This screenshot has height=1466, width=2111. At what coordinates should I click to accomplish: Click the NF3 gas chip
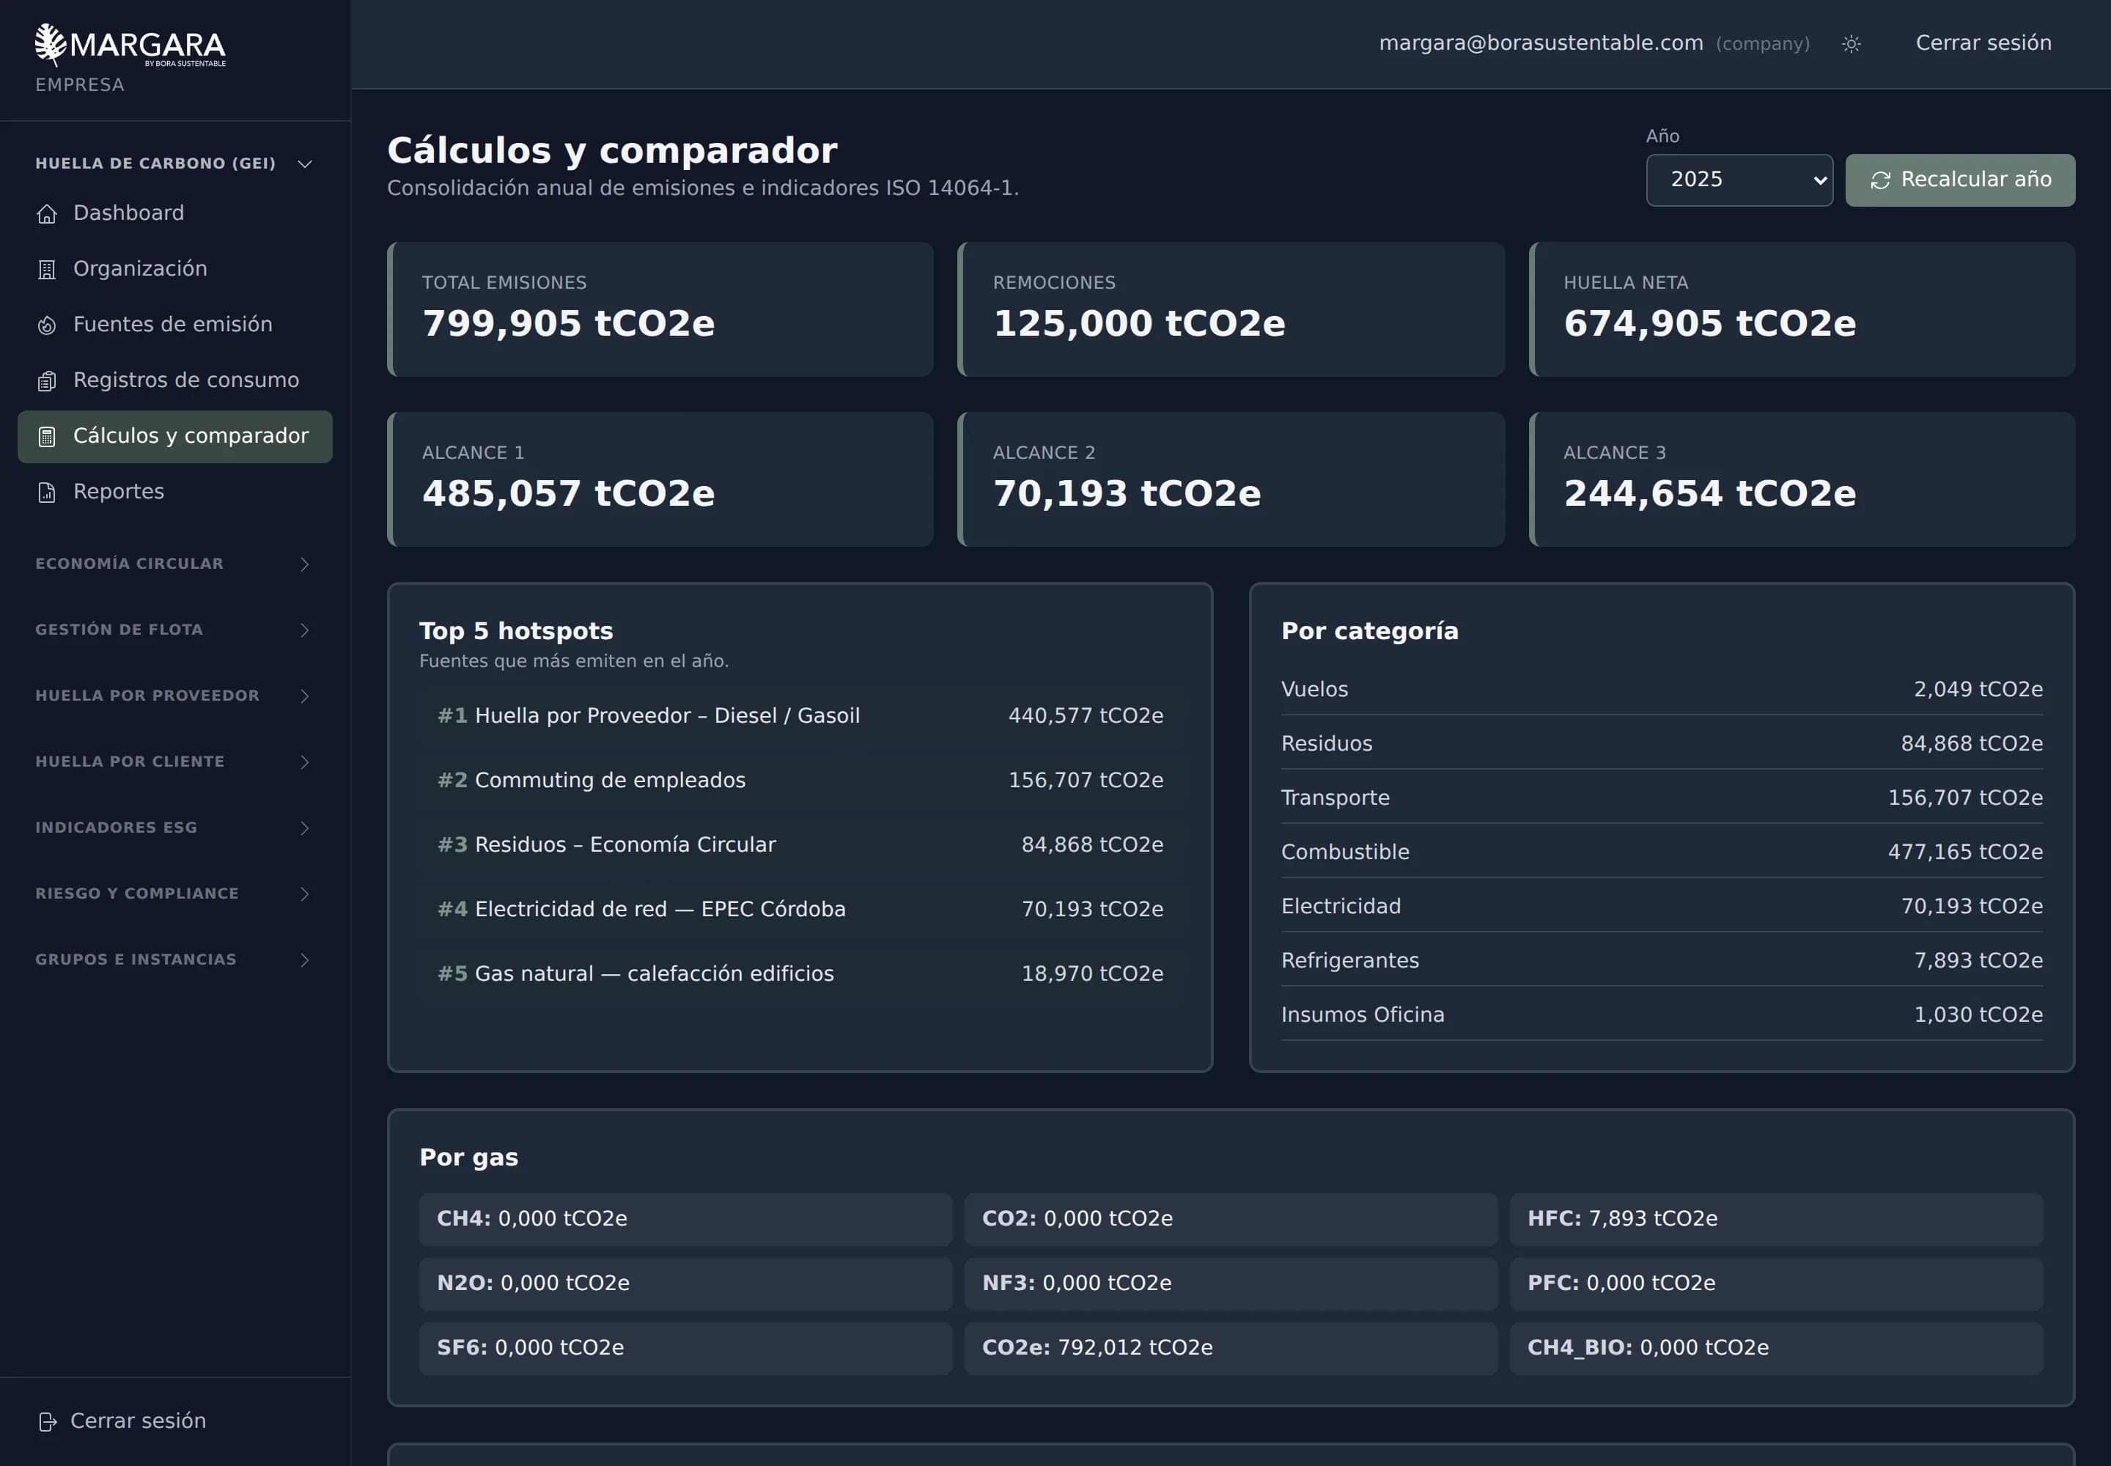(1231, 1283)
